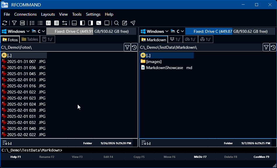Toggle the terminal command line icon

pyautogui.click(x=98, y=23)
